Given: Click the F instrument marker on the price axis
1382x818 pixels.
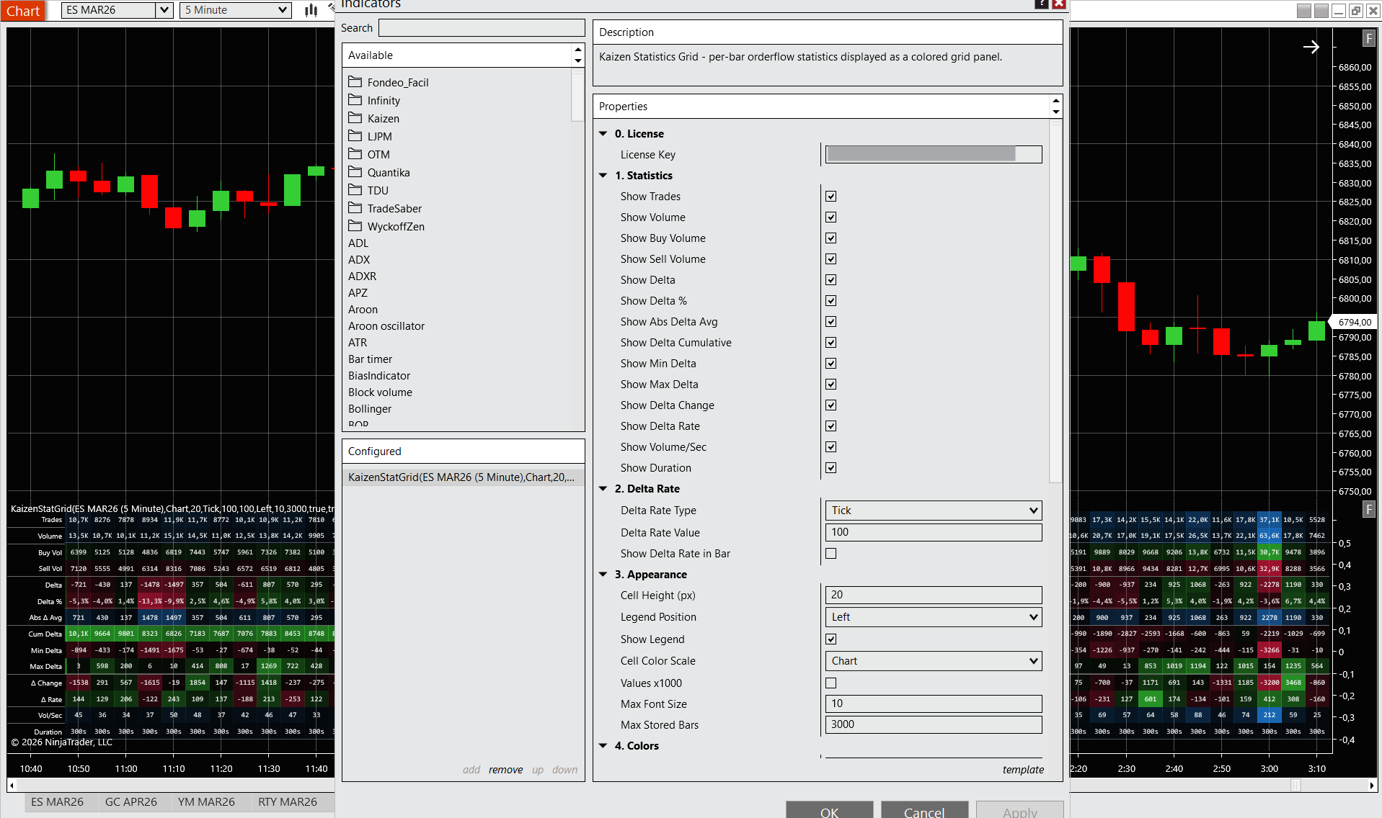Looking at the screenshot, I should pyautogui.click(x=1368, y=38).
